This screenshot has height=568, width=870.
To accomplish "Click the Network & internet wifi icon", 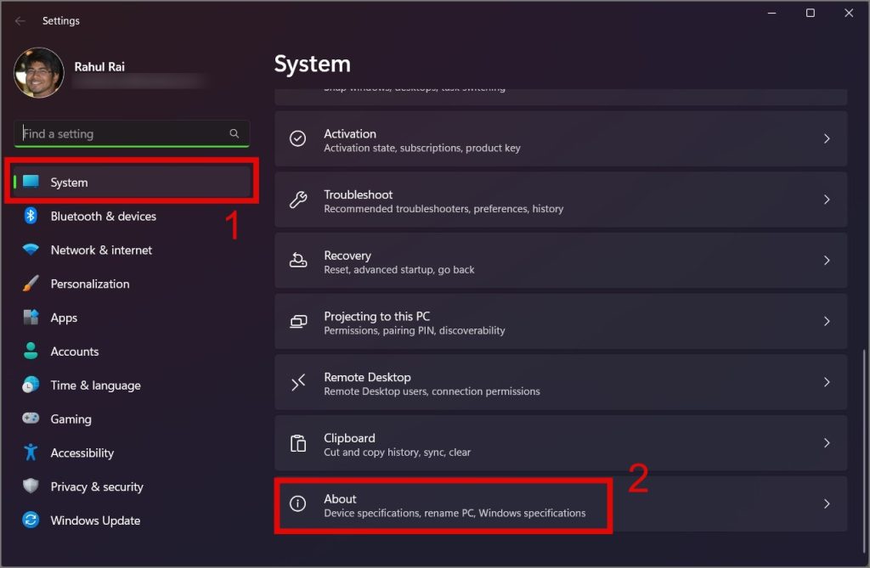I will tap(31, 250).
